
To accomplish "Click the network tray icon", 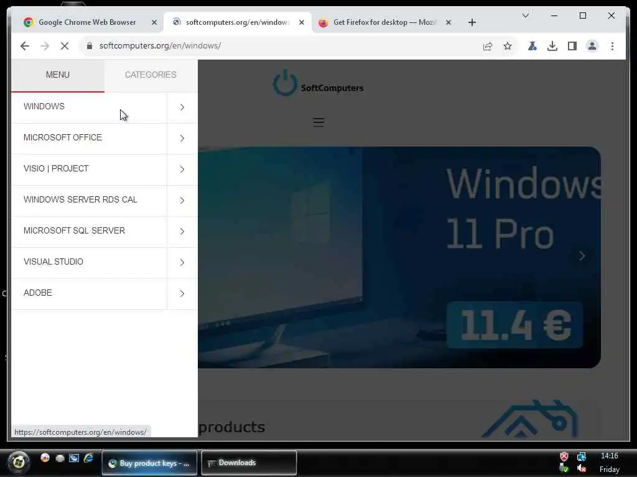I will tap(582, 457).
